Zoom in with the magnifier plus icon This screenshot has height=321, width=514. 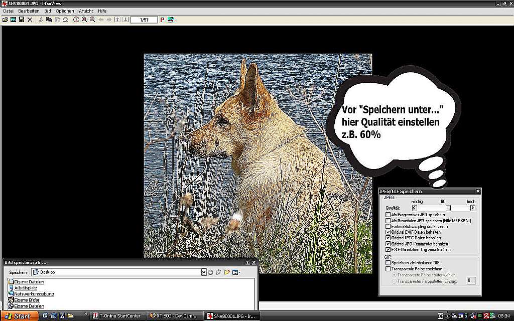click(x=84, y=20)
